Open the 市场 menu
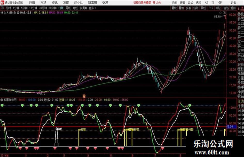 [x=43, y=3]
